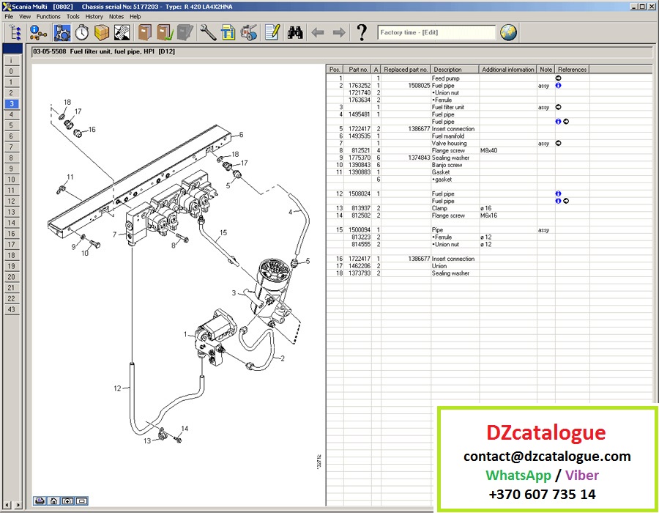Image resolution: width=659 pixels, height=513 pixels.
Task: Click the zoom-in frame icon below illustration
Action: click(x=67, y=501)
